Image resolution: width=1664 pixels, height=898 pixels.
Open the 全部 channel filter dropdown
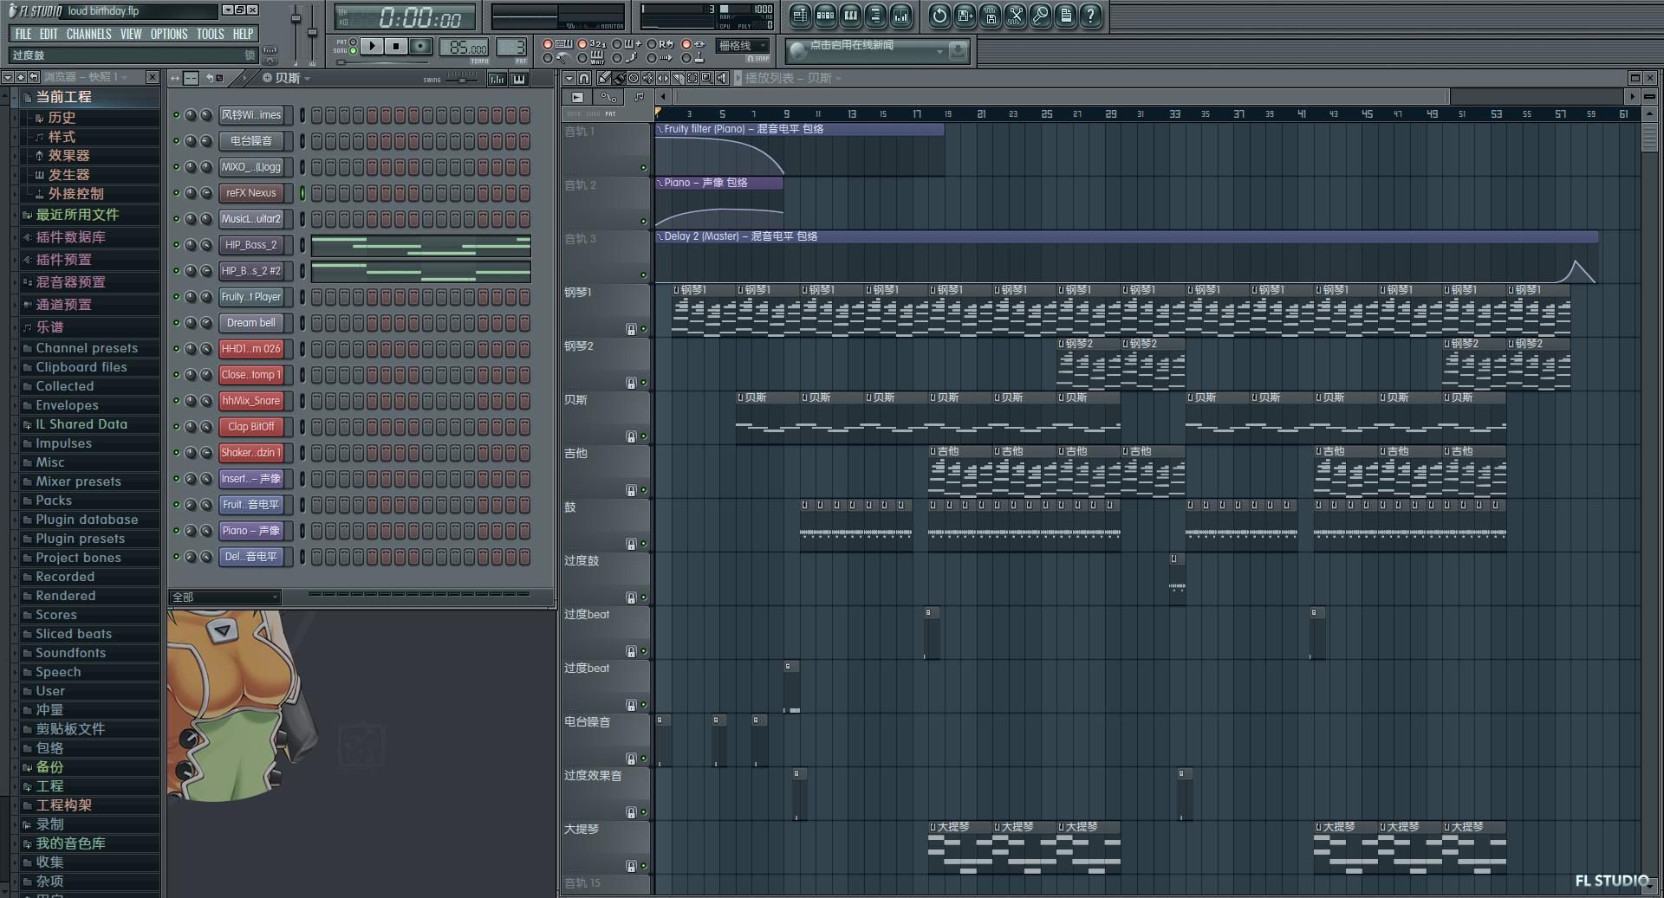click(225, 597)
